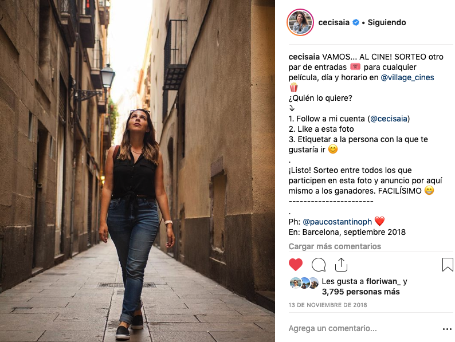The image size is (455, 342).
Task: Open the @village_cines mention link
Action: [x=407, y=77]
